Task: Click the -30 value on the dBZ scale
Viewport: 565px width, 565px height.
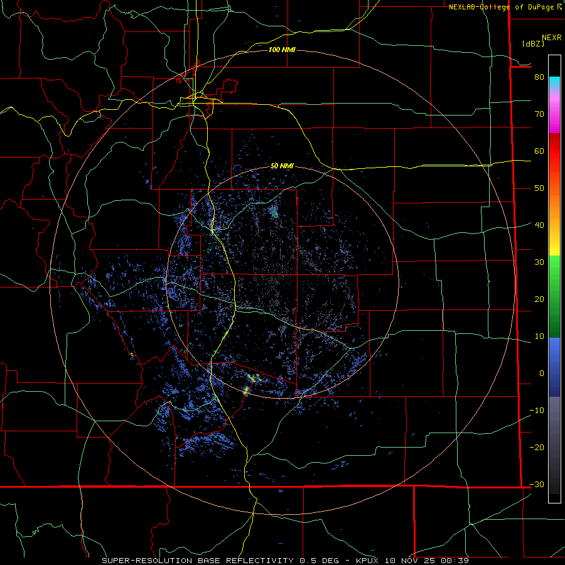Action: click(x=537, y=484)
